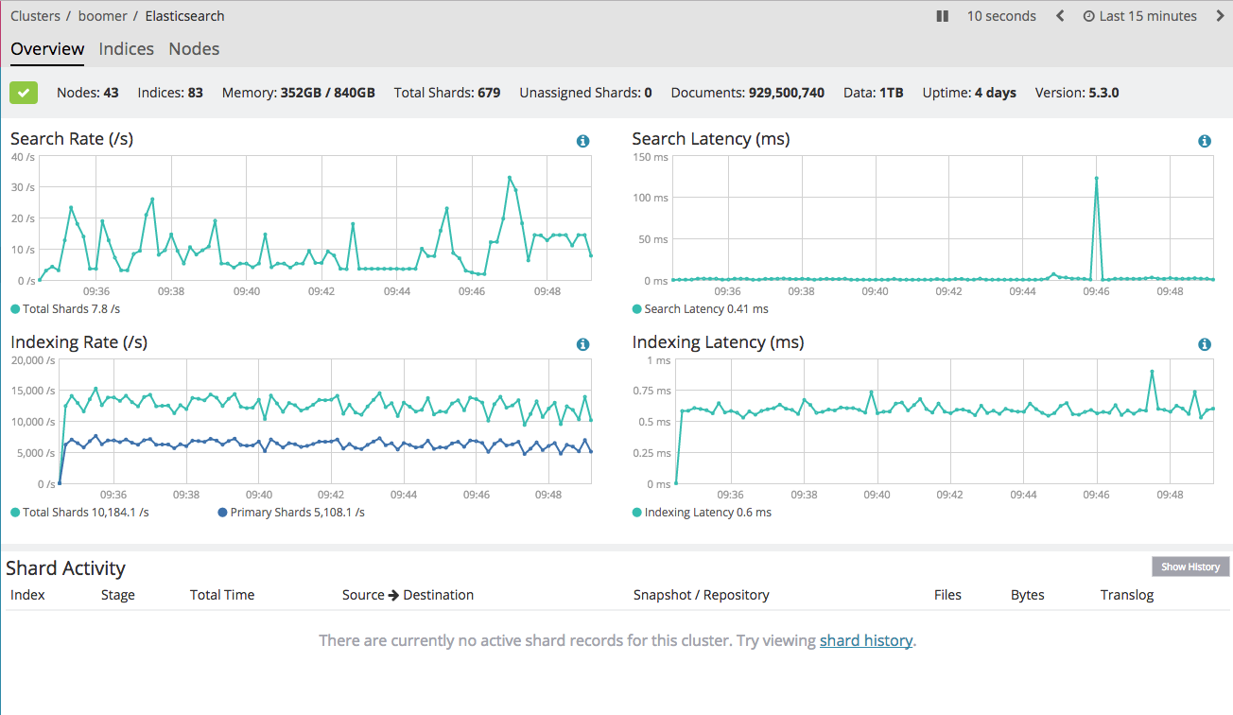Click the Documents: 929,500,740 status
The height and width of the screenshot is (715, 1233).
click(748, 93)
